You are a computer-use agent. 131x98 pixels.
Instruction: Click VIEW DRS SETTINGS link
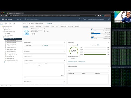[72, 62]
